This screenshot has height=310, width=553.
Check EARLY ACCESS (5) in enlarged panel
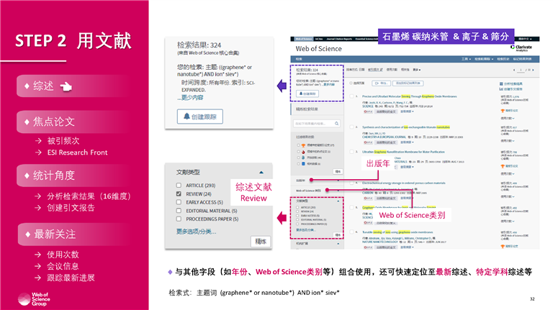tap(179, 202)
